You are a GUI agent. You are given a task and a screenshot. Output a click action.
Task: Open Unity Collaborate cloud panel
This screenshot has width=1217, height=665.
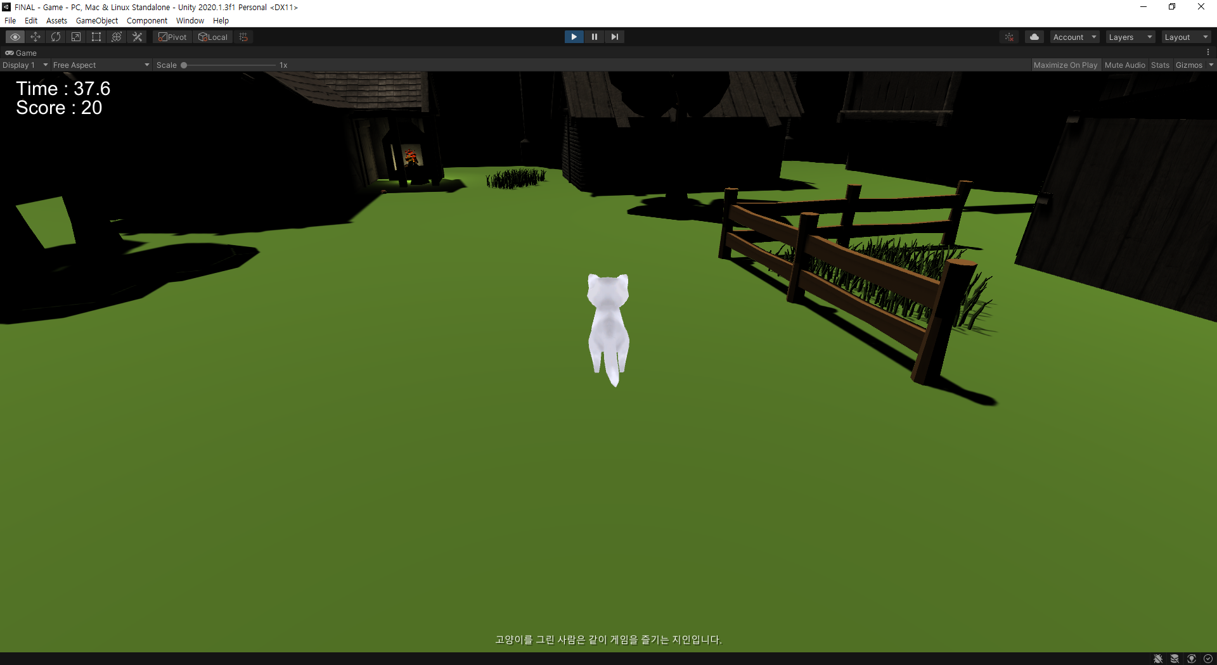coord(1034,37)
